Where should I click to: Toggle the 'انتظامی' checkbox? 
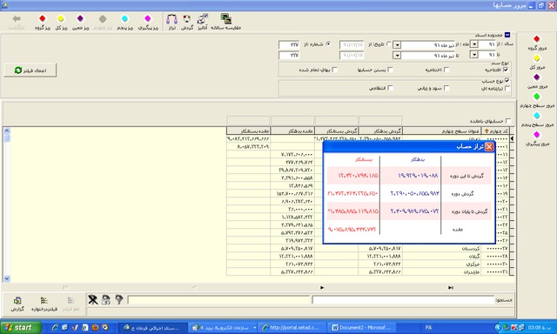[391, 88]
